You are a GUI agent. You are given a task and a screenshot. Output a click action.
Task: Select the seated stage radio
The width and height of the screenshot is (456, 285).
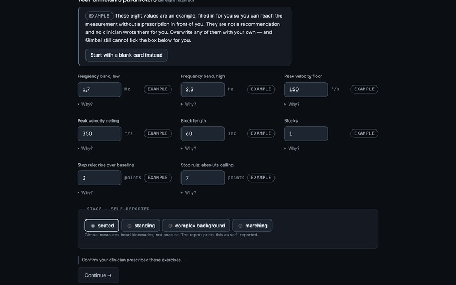102,226
